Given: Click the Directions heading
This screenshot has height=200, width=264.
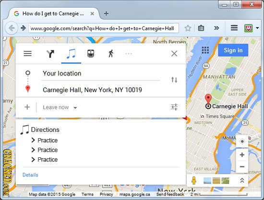Looking at the screenshot, I should 45,129.
